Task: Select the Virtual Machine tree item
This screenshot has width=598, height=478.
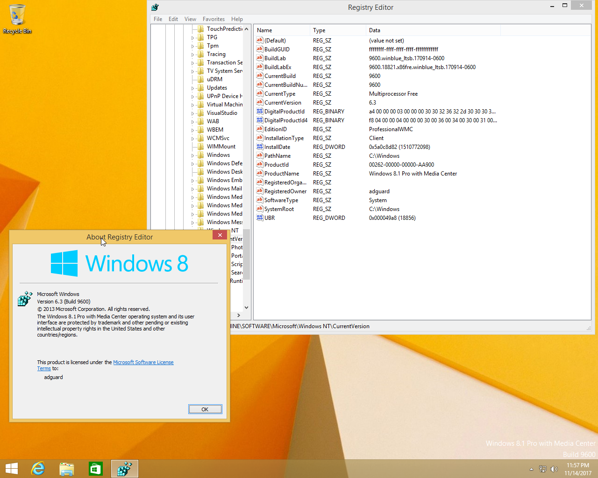Action: coord(225,105)
